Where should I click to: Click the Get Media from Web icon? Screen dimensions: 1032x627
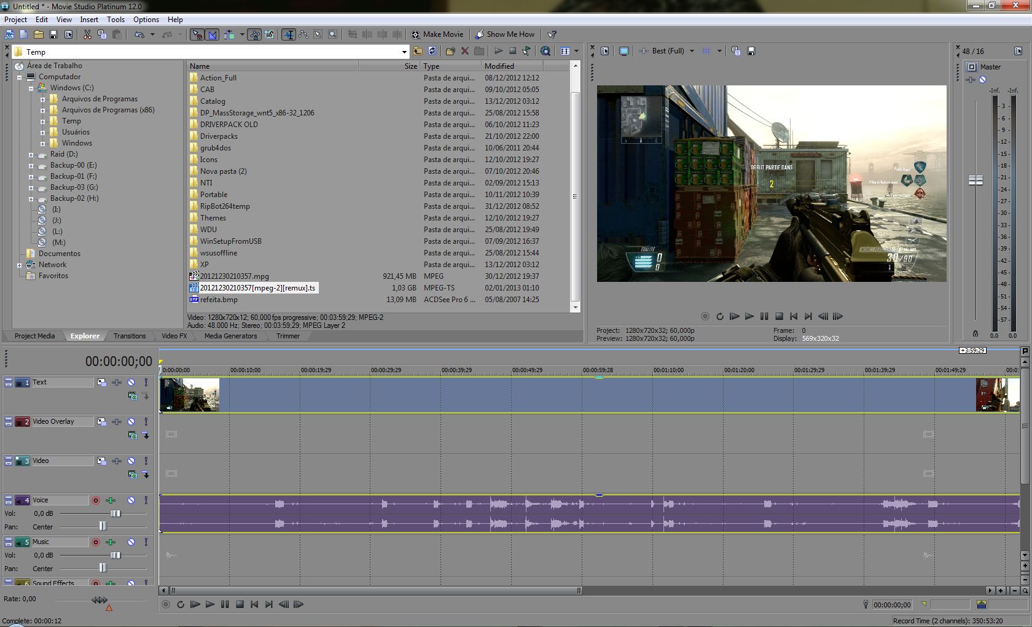pyautogui.click(x=545, y=52)
